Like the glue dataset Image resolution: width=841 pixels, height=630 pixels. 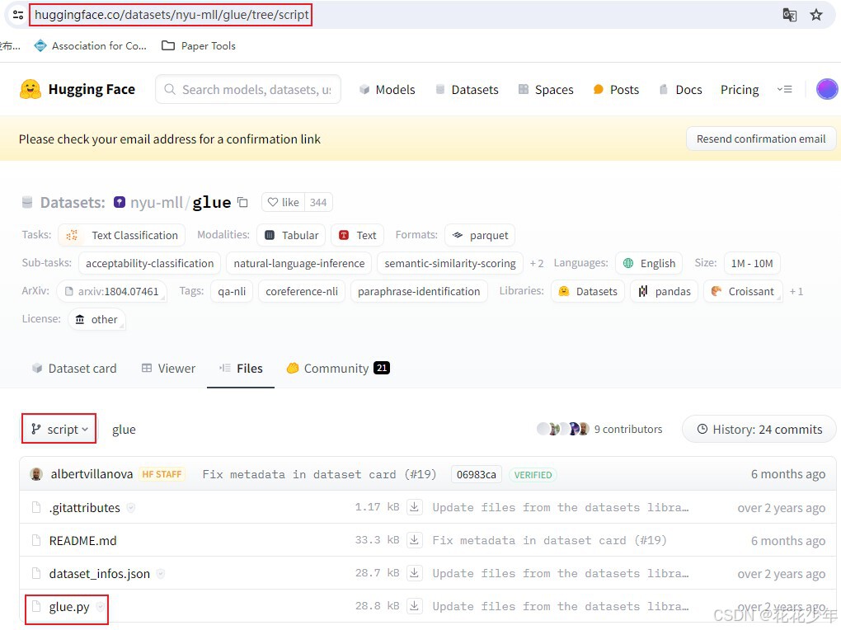point(283,202)
